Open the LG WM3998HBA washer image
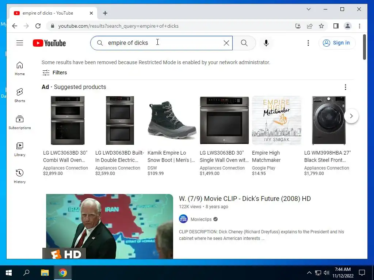374x280 pixels. click(x=329, y=120)
